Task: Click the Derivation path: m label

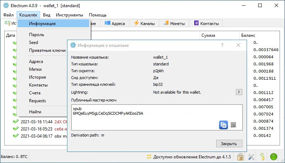Action: pos(87,135)
